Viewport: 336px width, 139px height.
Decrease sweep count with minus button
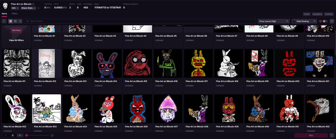pyautogui.click(x=5, y=135)
